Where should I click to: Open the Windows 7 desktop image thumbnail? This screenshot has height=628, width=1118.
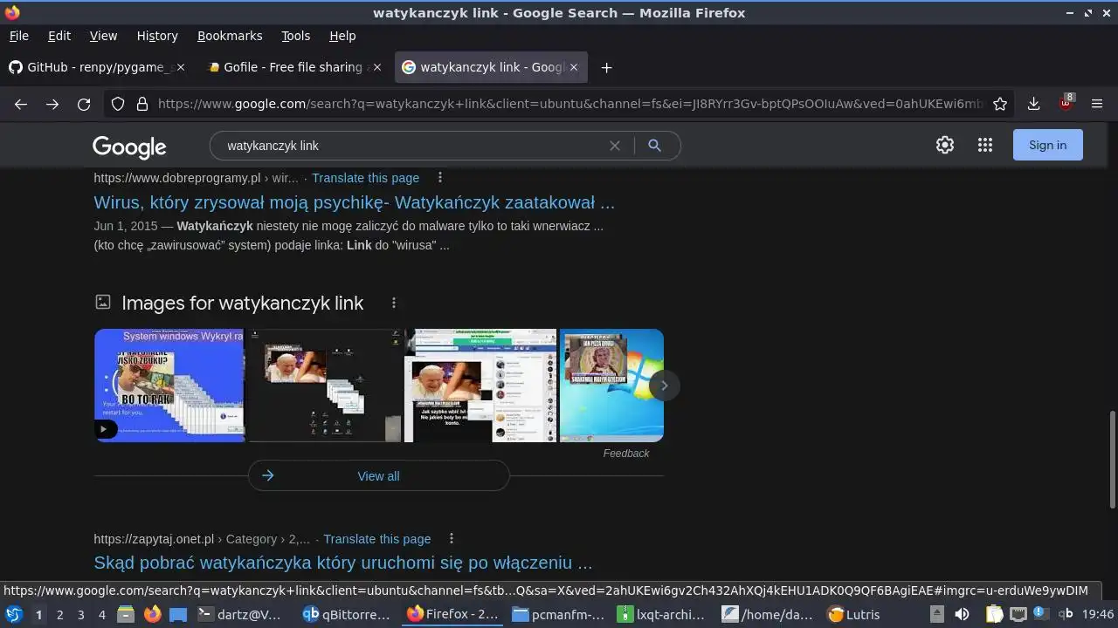611,386
